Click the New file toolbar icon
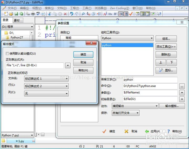The height and width of the screenshot is (149, 189). tap(6, 14)
